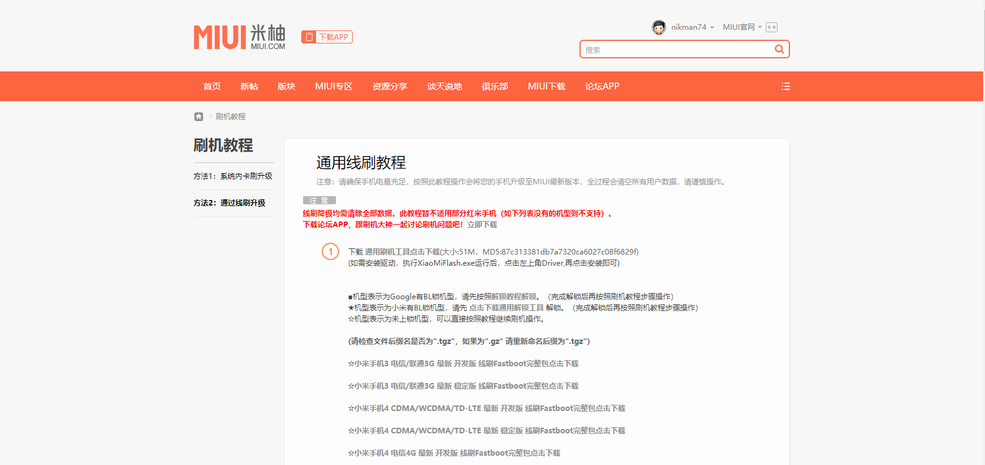This screenshot has height=465, width=985.
Task: Click the width toggle icon beside MIUI官网
Action: [771, 27]
